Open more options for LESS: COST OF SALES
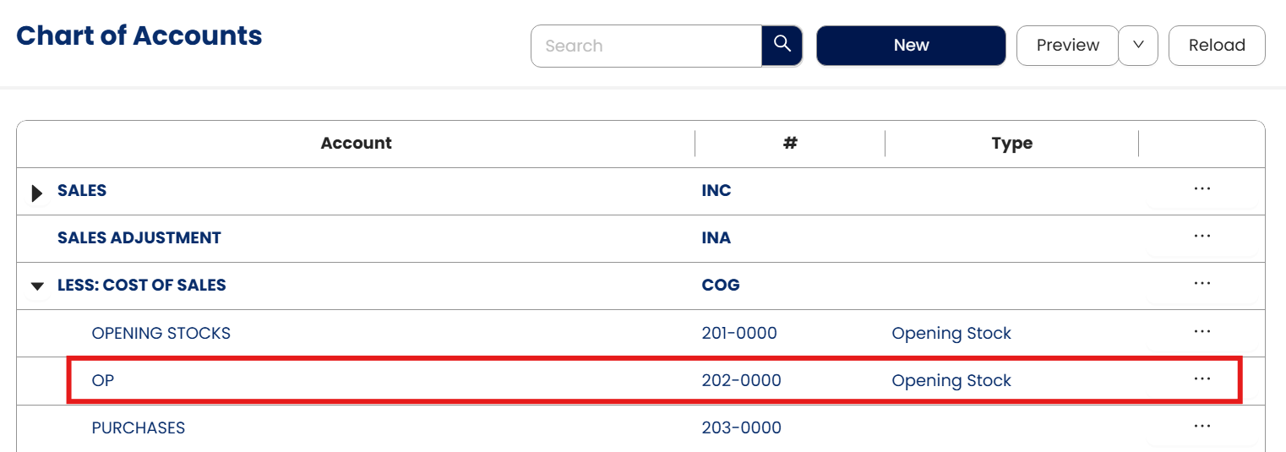The height and width of the screenshot is (452, 1286). click(x=1202, y=284)
